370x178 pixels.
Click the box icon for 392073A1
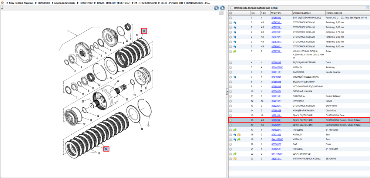[x=235, y=159]
